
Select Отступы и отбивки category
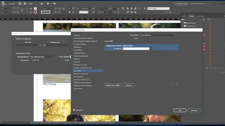pos(80,44)
